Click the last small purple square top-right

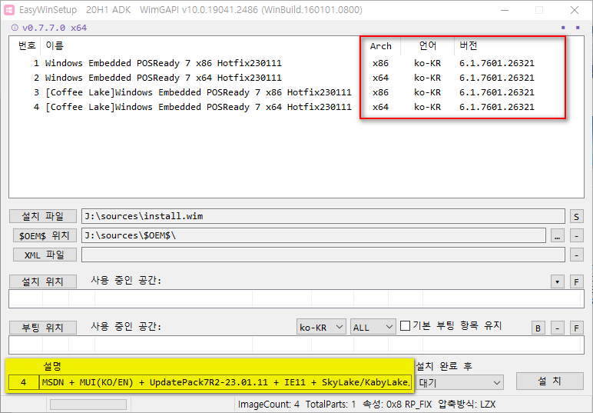[x=578, y=28]
